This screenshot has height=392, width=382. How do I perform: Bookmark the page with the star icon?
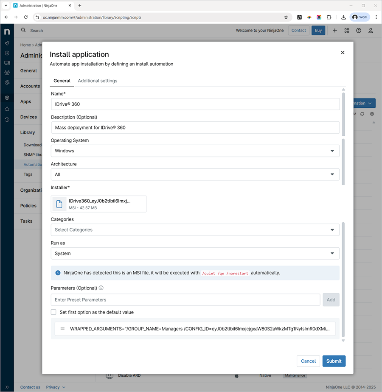[x=286, y=17]
